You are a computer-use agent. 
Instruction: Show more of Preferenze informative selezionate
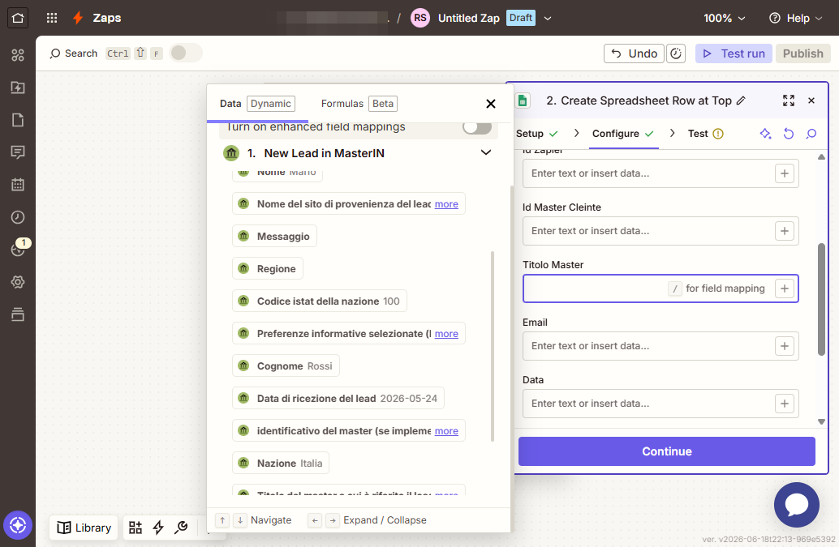(x=446, y=334)
